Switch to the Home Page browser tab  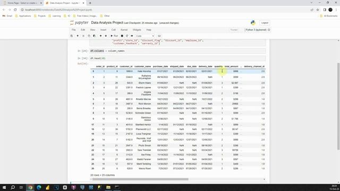[x=22, y=3]
